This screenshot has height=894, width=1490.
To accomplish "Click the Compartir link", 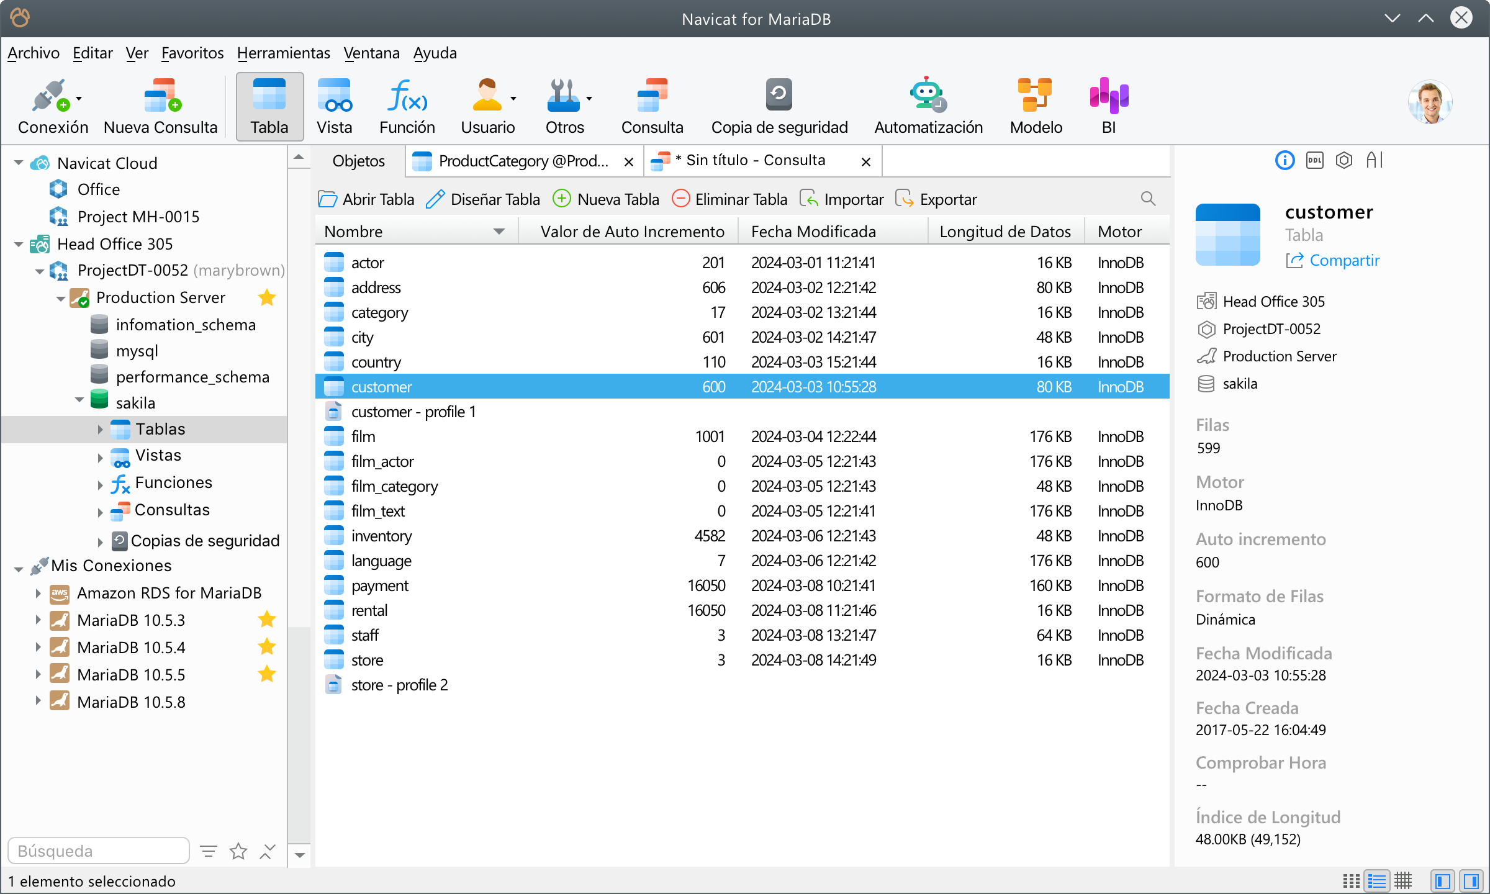I will click(1333, 260).
